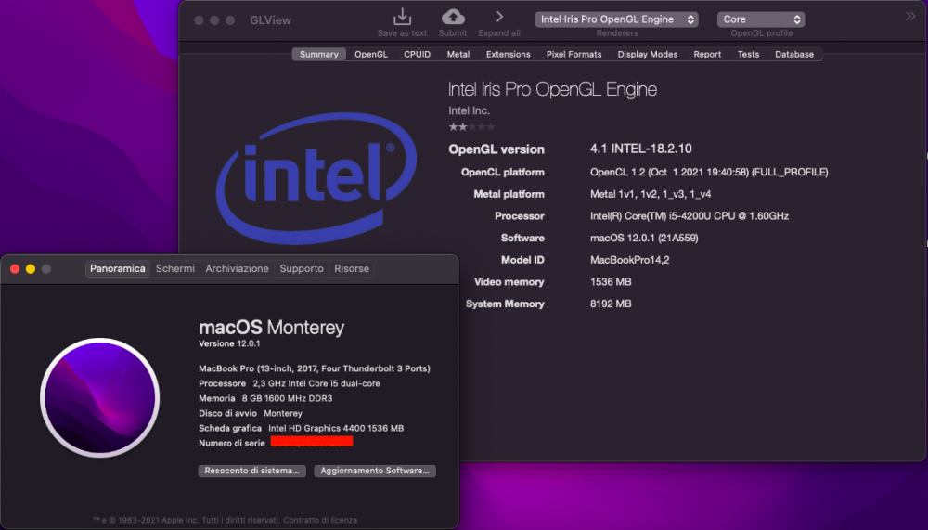928x530 pixels.
Task: Click the Software value macOS 12.0.1 (21A559)
Action: tap(644, 238)
